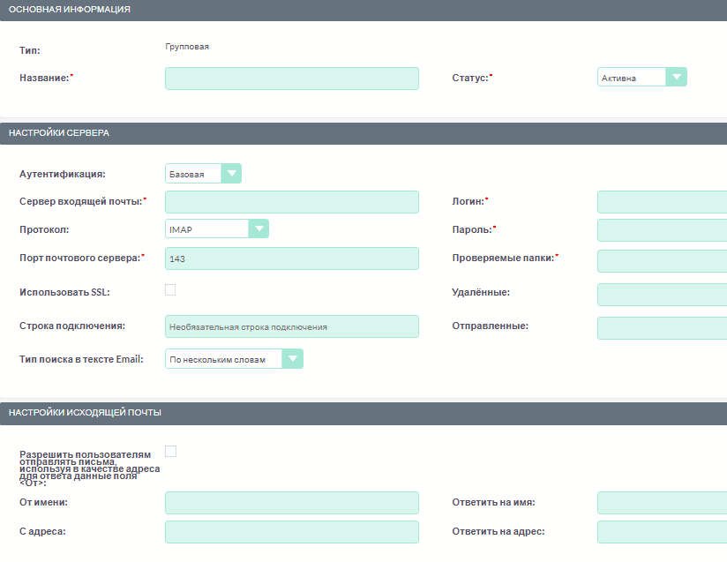Check the allow users to send letters checkbox
The height and width of the screenshot is (562, 727).
coord(170,451)
